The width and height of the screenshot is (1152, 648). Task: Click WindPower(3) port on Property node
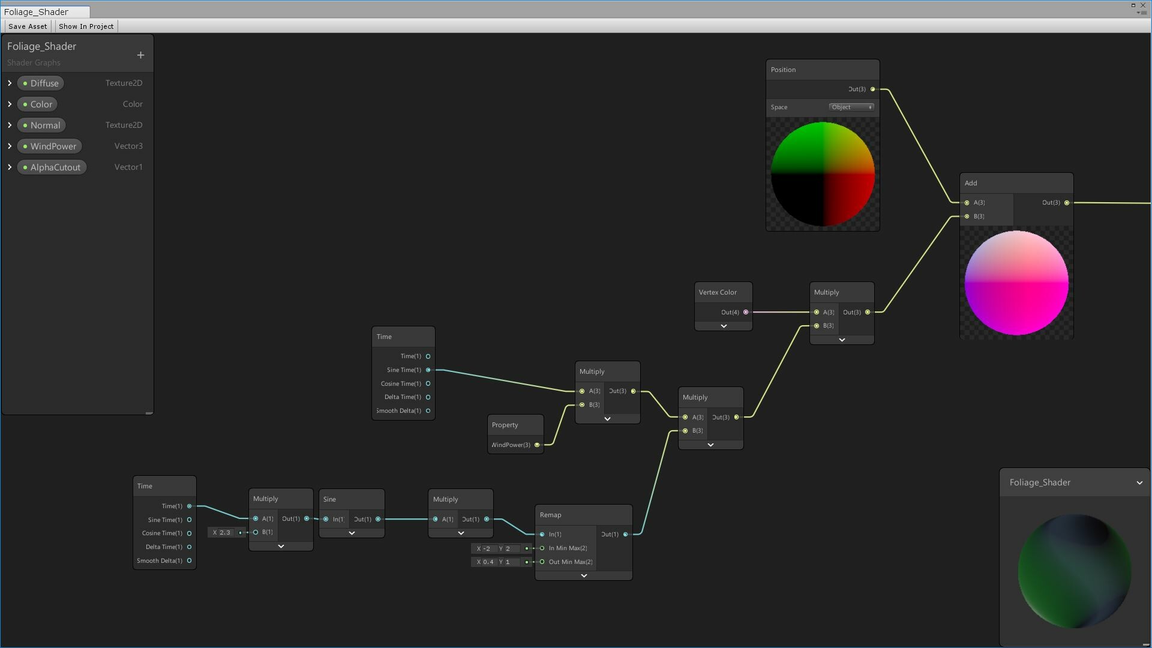pyautogui.click(x=537, y=445)
